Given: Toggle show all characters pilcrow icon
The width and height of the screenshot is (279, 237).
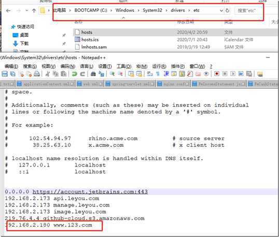Looking at the screenshot, I should tap(158, 74).
